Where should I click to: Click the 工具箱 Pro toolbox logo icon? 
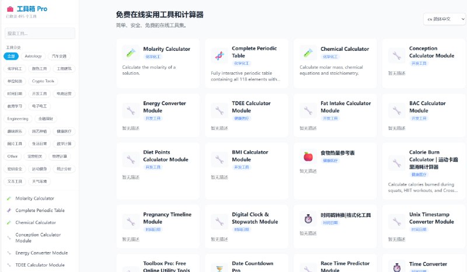pos(10,9)
